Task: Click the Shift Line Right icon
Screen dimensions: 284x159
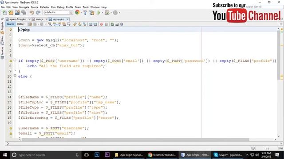Action: click(x=95, y=24)
